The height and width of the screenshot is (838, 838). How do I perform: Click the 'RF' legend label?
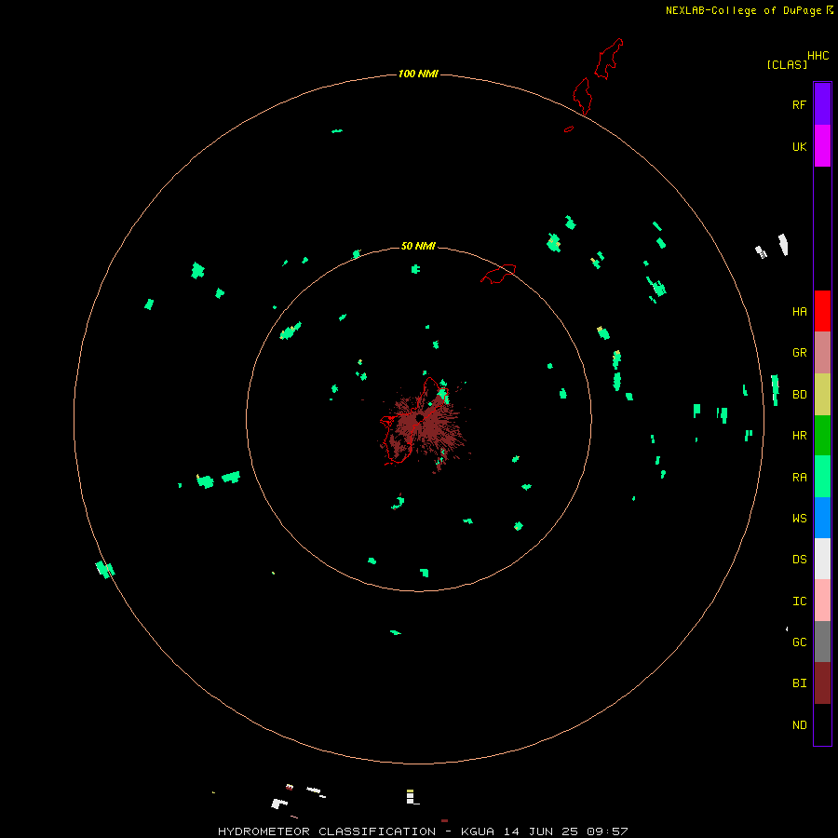(799, 104)
